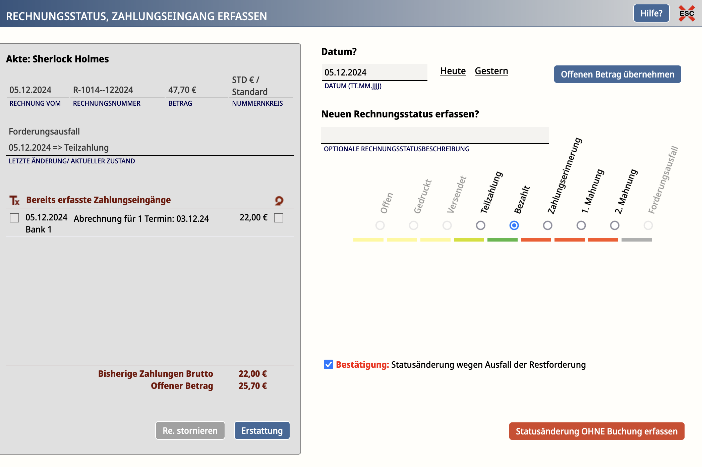The image size is (702, 467).
Task: Click Offenen Betrag übernehmen button
Action: click(x=617, y=74)
